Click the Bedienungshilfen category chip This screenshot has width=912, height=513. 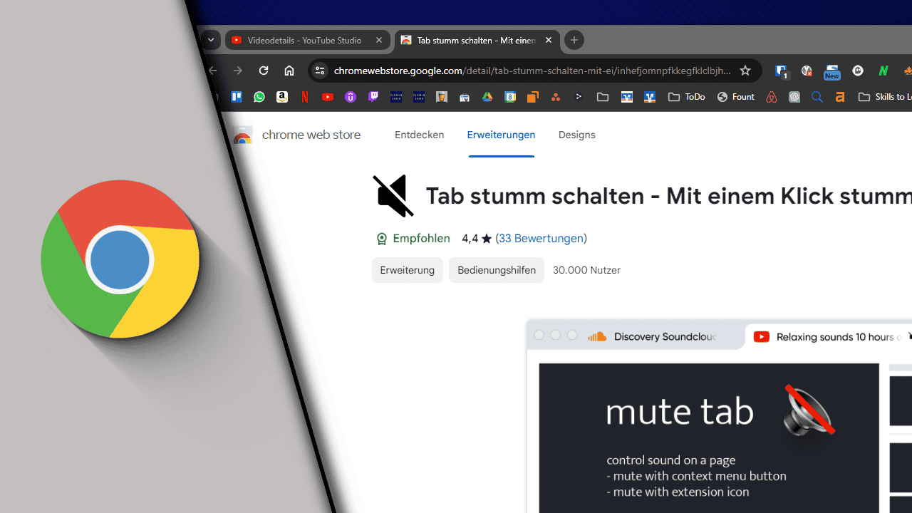[x=497, y=270]
